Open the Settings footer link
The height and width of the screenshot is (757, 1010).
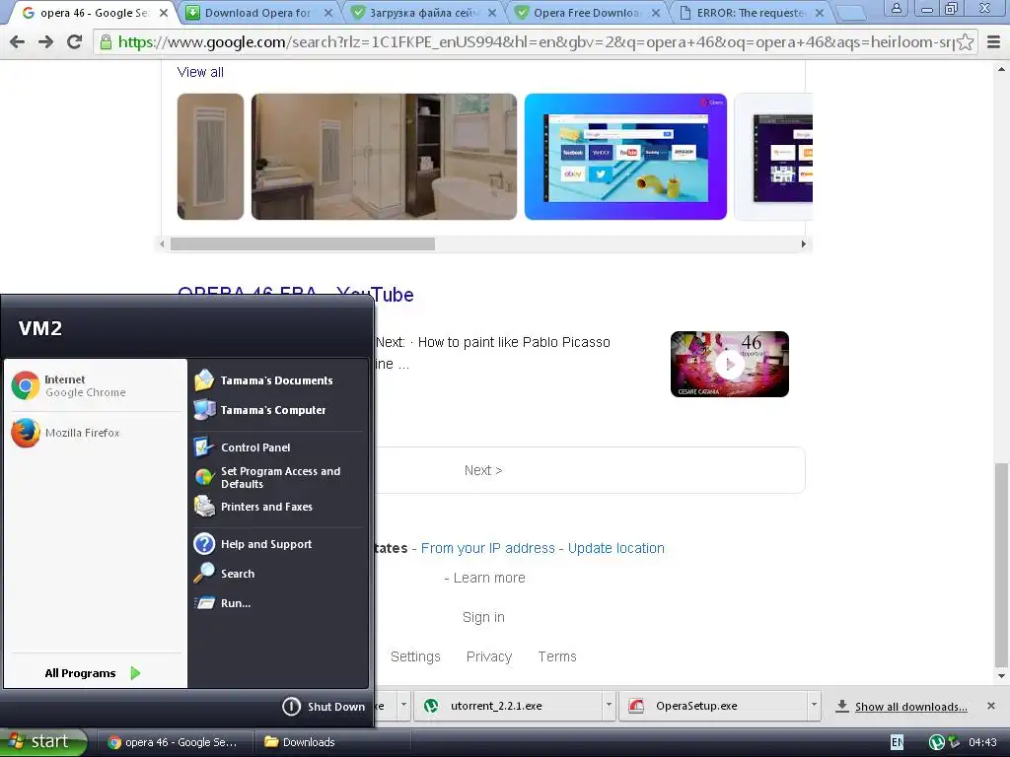pos(415,656)
